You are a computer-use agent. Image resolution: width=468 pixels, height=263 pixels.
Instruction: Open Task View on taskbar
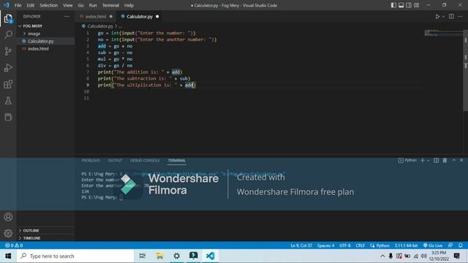(143, 256)
